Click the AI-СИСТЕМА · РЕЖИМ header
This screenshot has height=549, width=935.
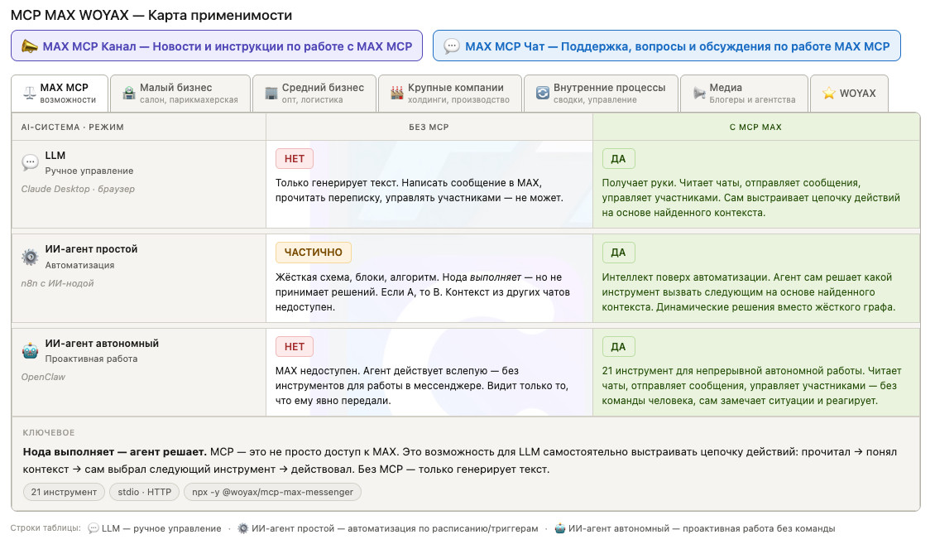tap(72, 127)
